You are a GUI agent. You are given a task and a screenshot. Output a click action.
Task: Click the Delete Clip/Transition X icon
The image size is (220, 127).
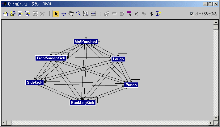coord(42,14)
